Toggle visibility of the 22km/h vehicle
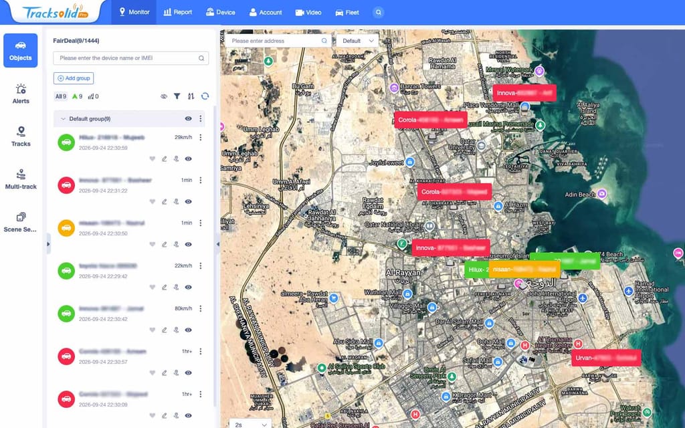This screenshot has width=685, height=428. coord(188,288)
